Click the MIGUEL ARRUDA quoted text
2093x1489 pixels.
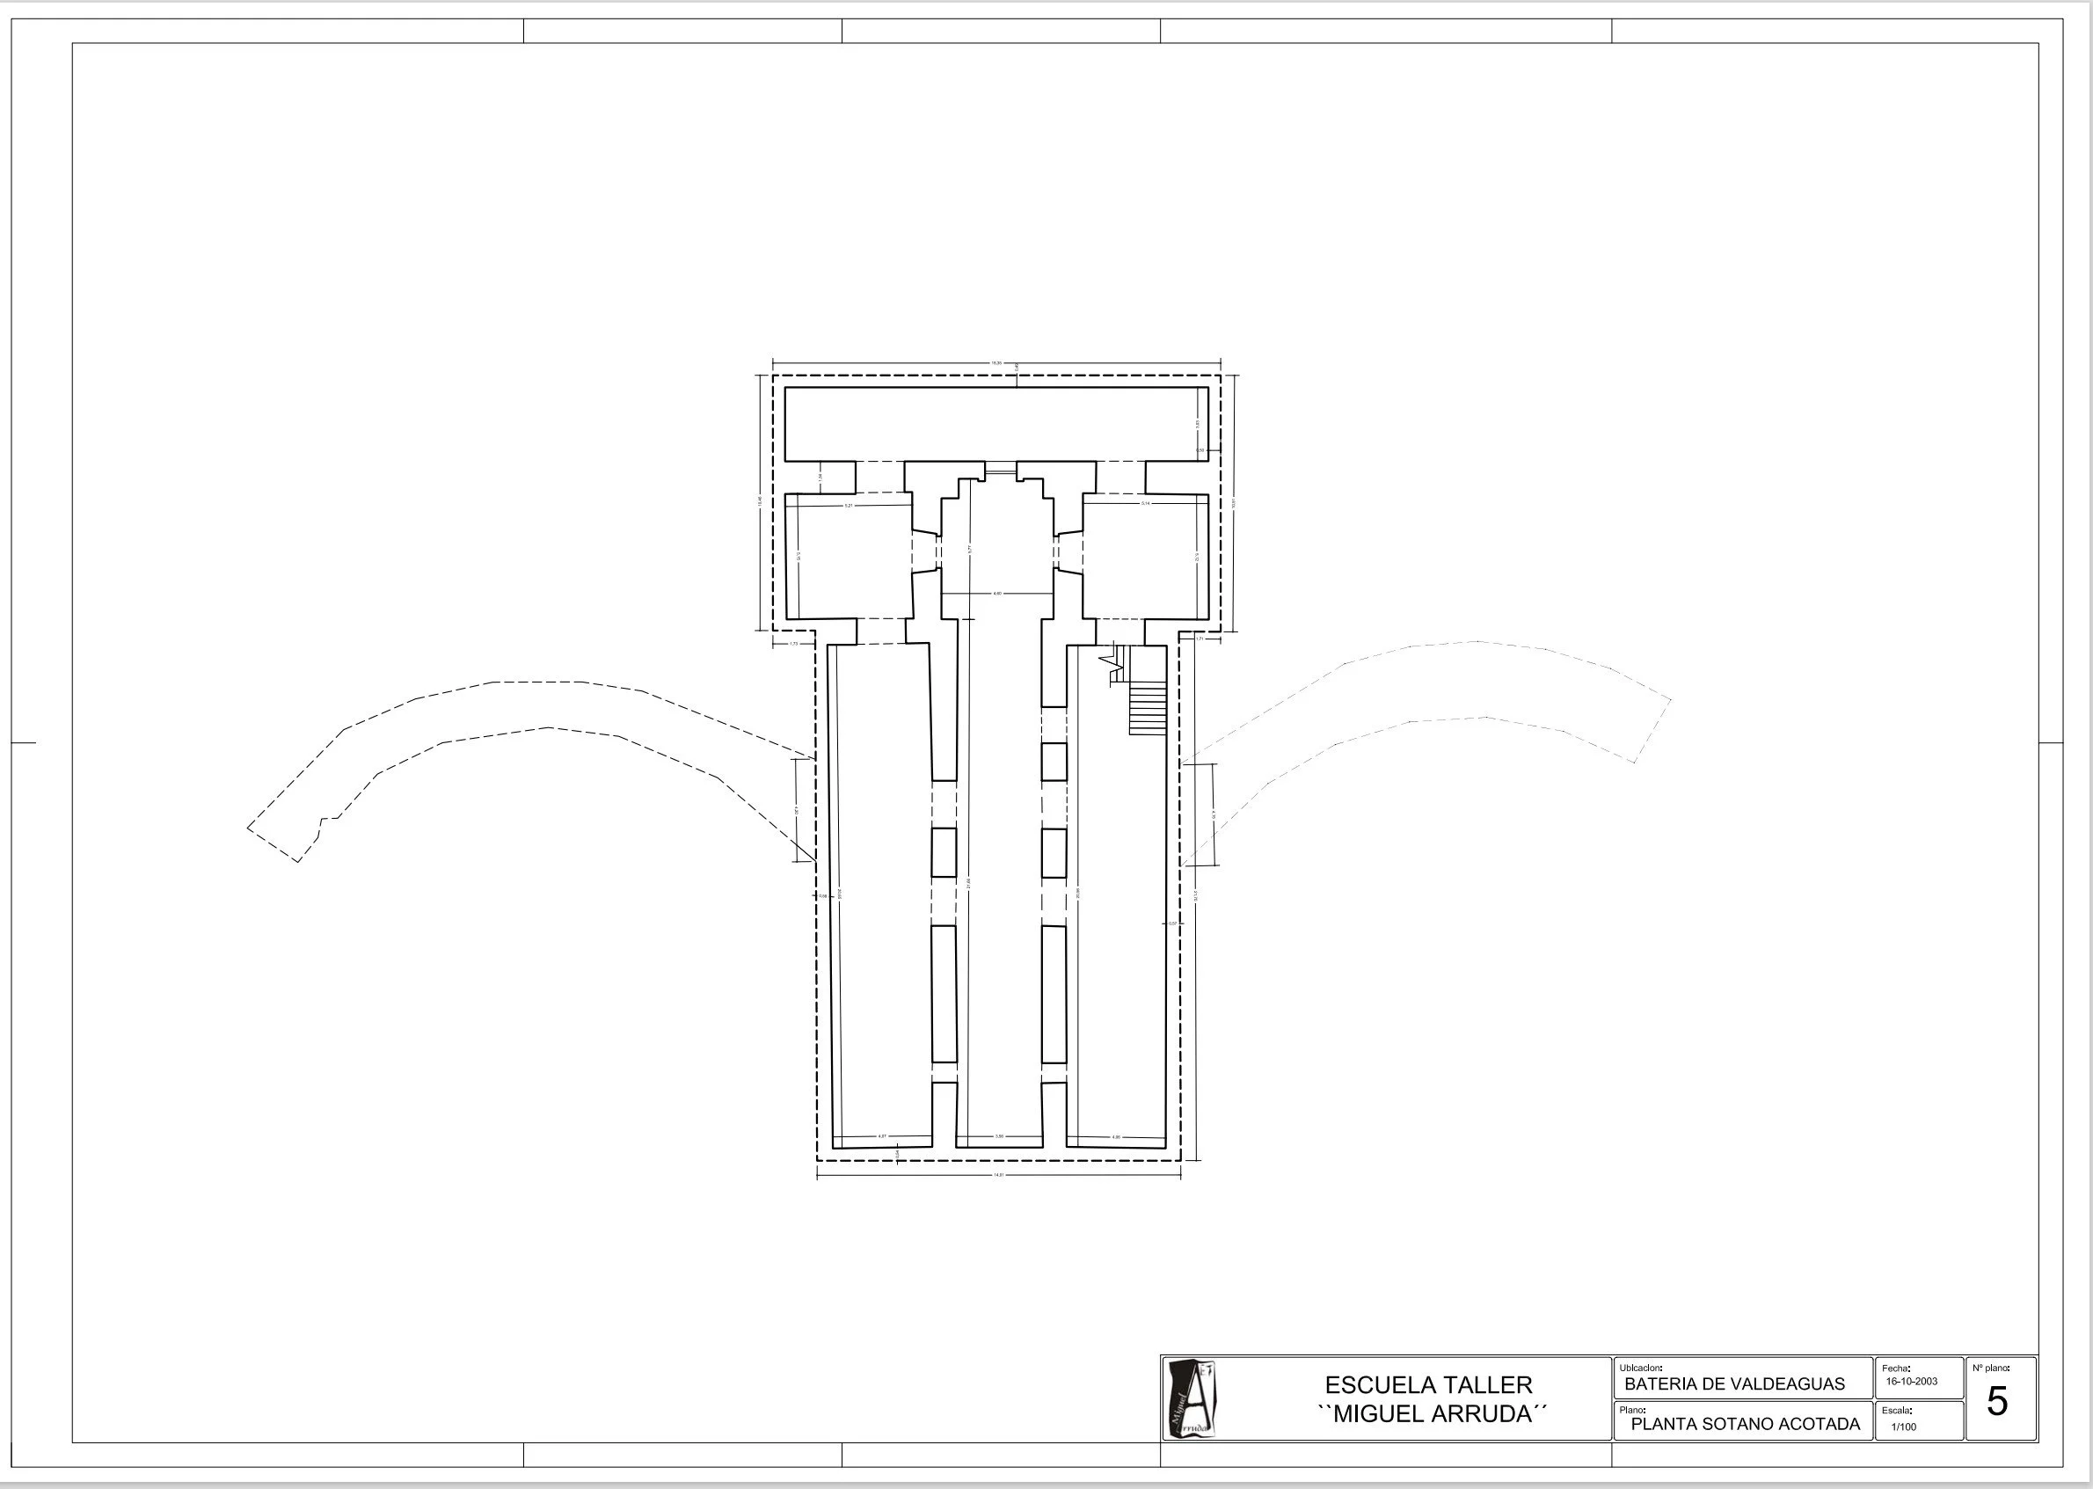pyautogui.click(x=1431, y=1414)
